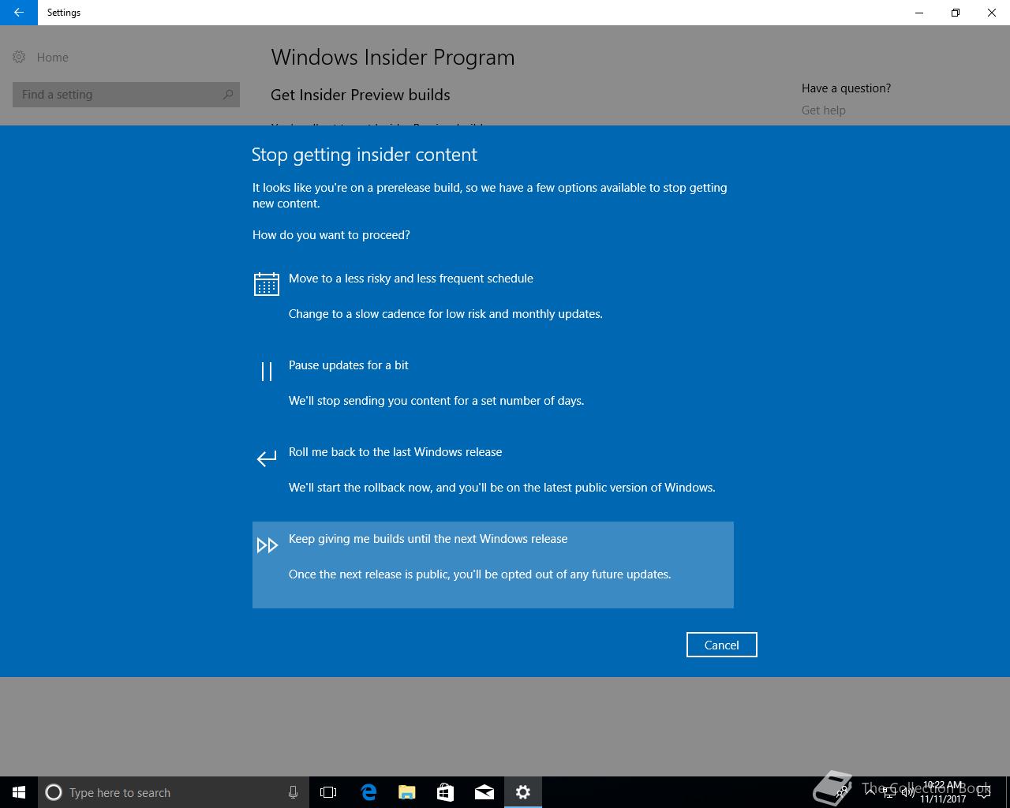Click the Cortana circle icon
This screenshot has width=1010, height=808.
tap(54, 792)
